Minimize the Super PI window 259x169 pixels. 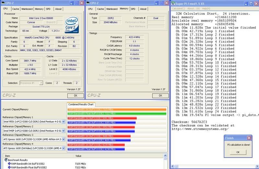(246, 3)
